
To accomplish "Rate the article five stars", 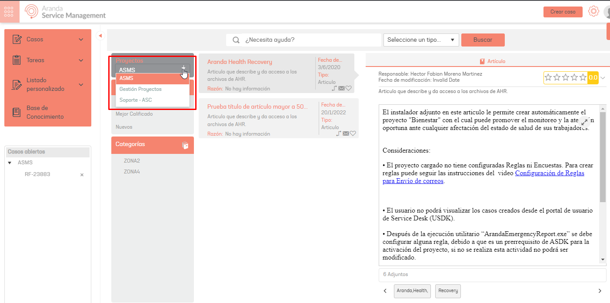I will coord(583,78).
